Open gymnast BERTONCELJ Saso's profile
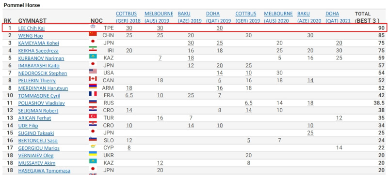 38,141
